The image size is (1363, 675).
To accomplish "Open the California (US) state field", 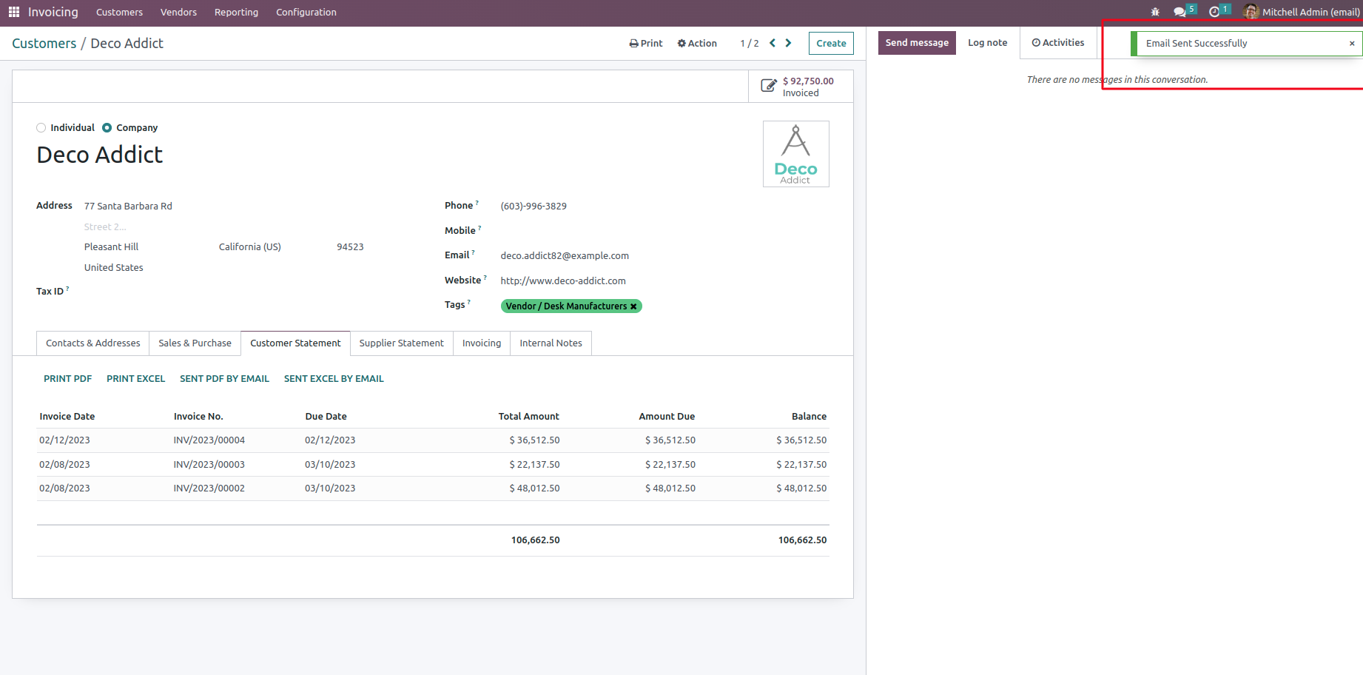I will tap(250, 247).
